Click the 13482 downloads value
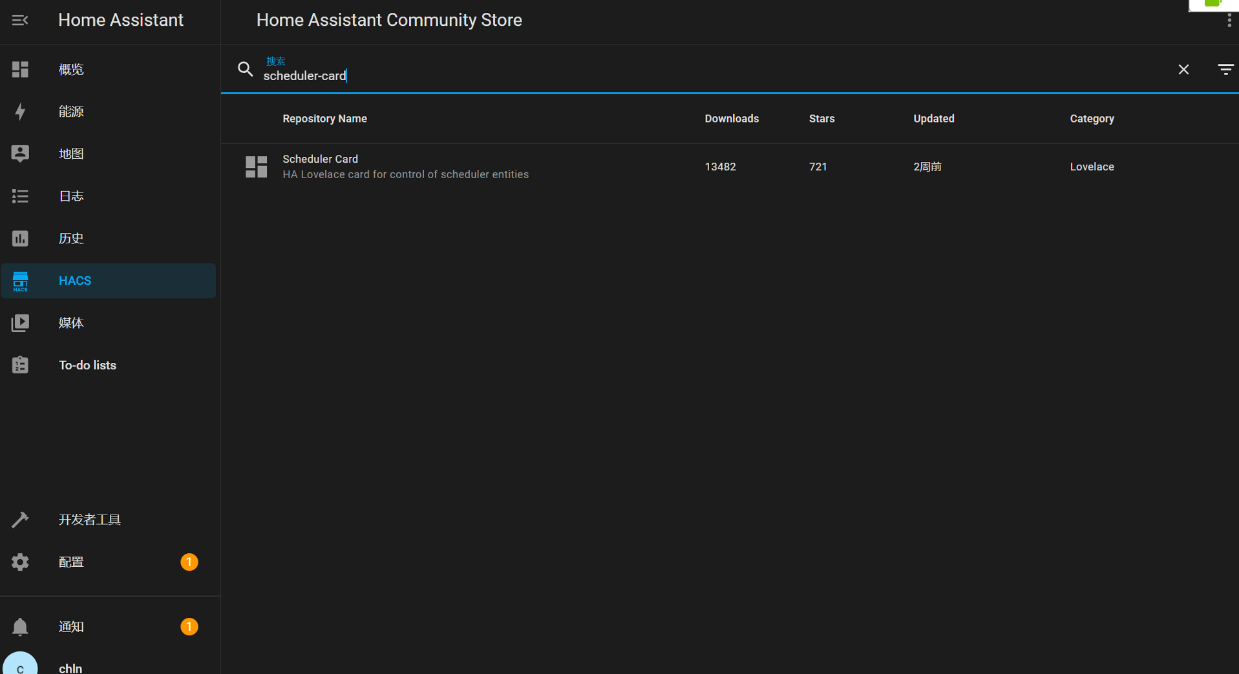This screenshot has height=674, width=1239. (720, 167)
